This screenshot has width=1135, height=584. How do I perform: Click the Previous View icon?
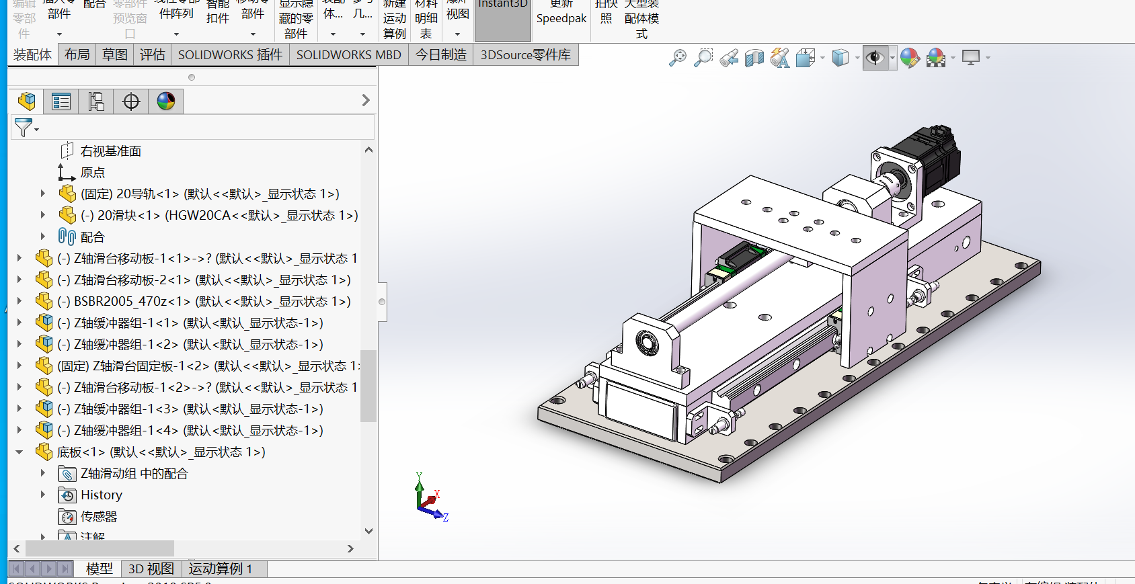tap(729, 58)
